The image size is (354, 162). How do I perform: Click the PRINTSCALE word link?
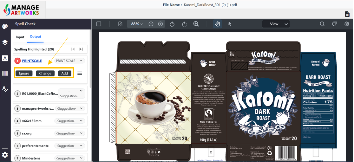pos(32,61)
